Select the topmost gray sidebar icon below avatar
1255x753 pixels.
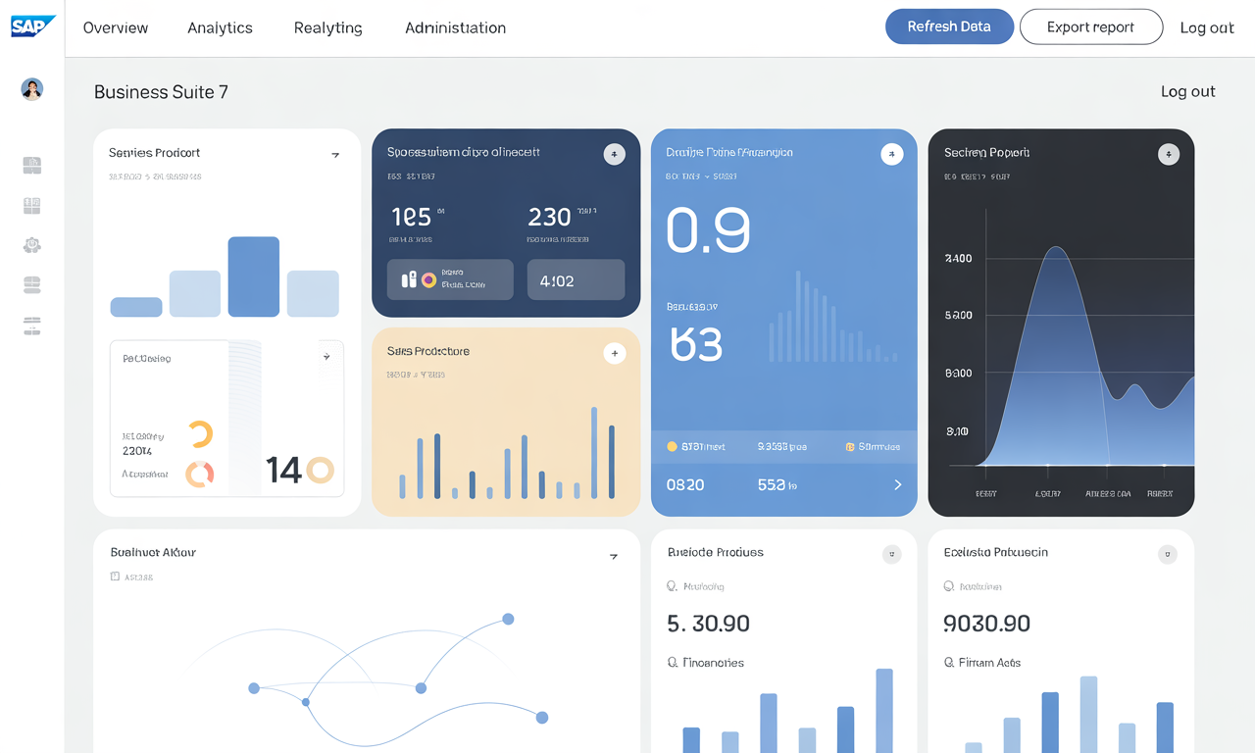click(32, 166)
